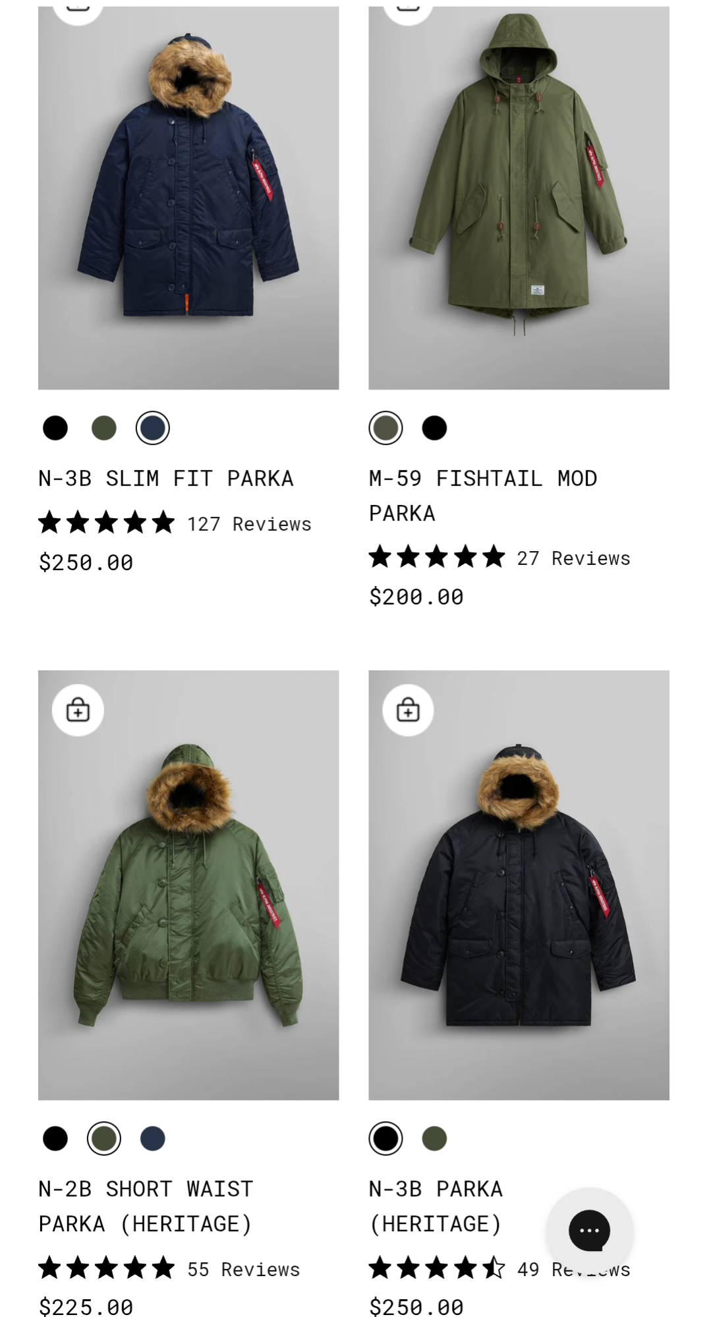Image resolution: width=711 pixels, height=1317 pixels.
Task: Open N-3B Slim Fit Parka product title
Action: point(166,478)
